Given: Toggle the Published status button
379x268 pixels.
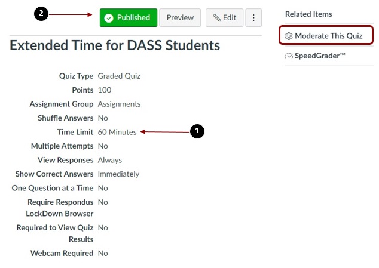Looking at the screenshot, I should tap(129, 18).
